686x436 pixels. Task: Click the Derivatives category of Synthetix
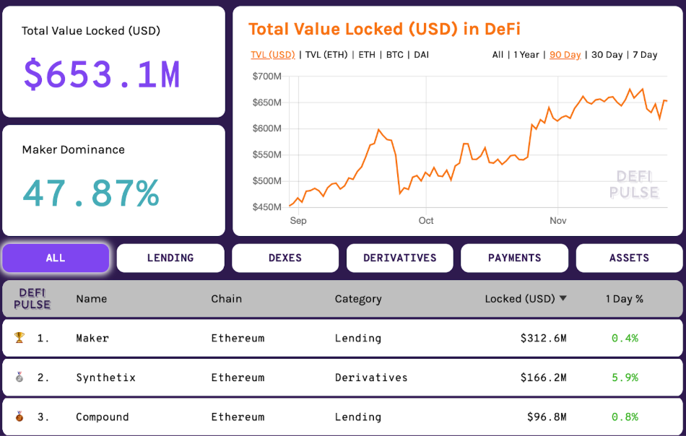371,378
